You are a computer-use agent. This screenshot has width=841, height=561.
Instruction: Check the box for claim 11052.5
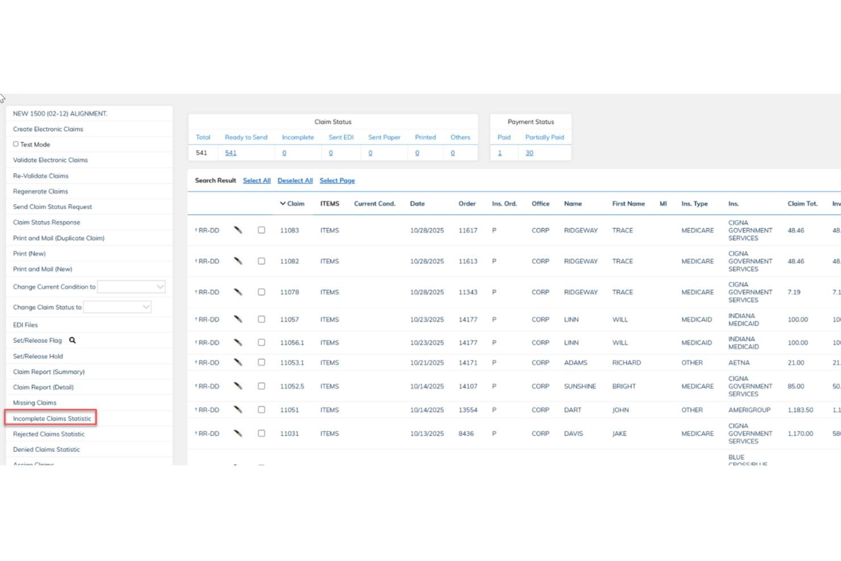261,386
